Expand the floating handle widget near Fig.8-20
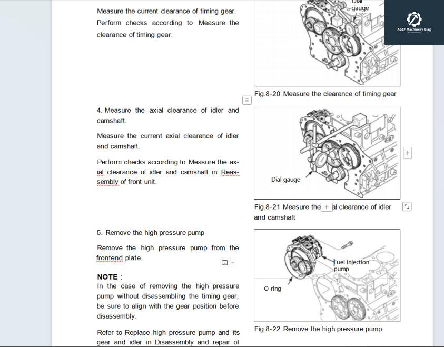The image size is (444, 347). pos(246,99)
